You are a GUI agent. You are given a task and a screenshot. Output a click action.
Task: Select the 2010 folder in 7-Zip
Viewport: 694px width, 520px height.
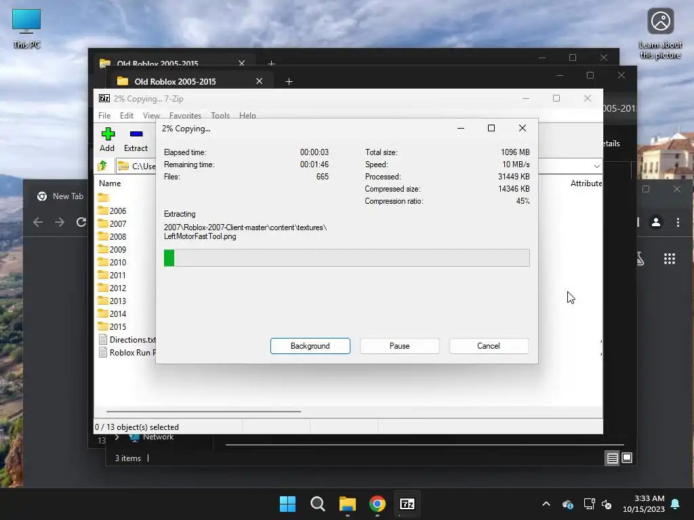[112, 262]
